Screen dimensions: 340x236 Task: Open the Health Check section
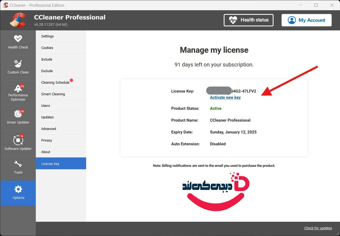pyautogui.click(x=18, y=43)
